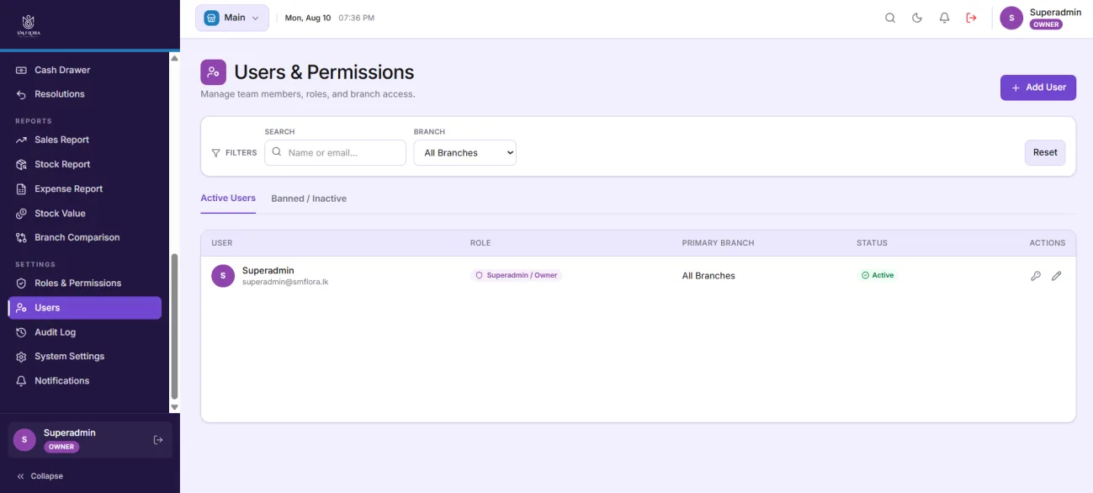The image size is (1093, 493).
Task: Click the Sales Report trend icon
Action: [21, 140]
